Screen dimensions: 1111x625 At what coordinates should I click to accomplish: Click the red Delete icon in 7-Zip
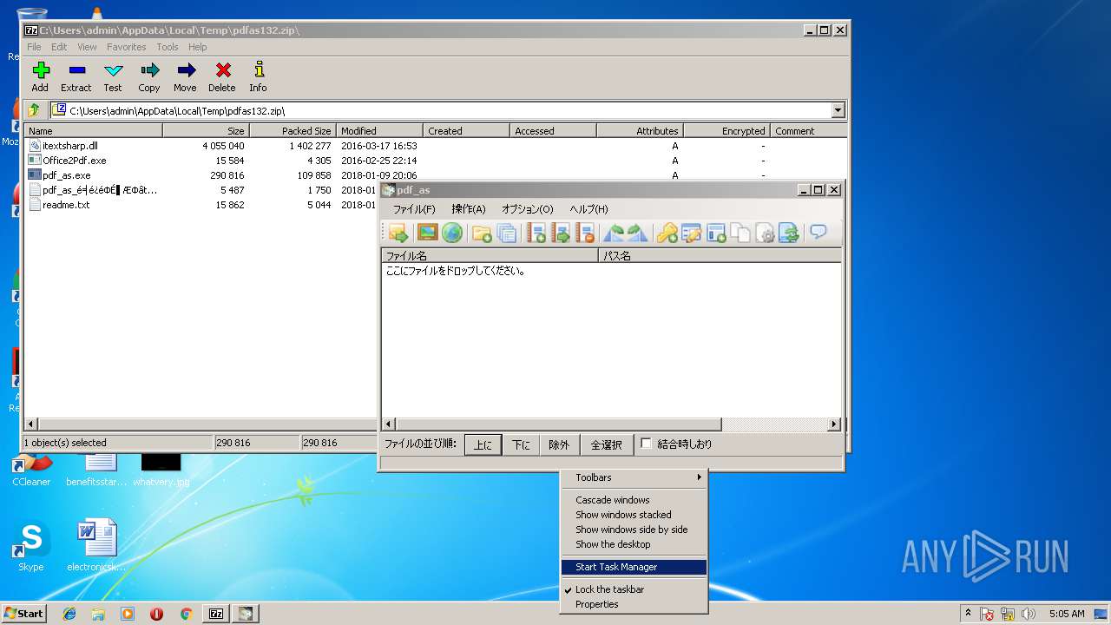click(222, 76)
